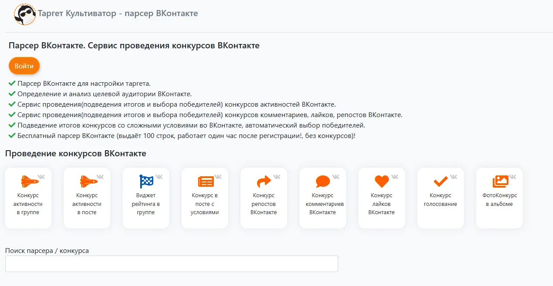Open the 'Конкурс в посте с условиями' label

coord(205,204)
